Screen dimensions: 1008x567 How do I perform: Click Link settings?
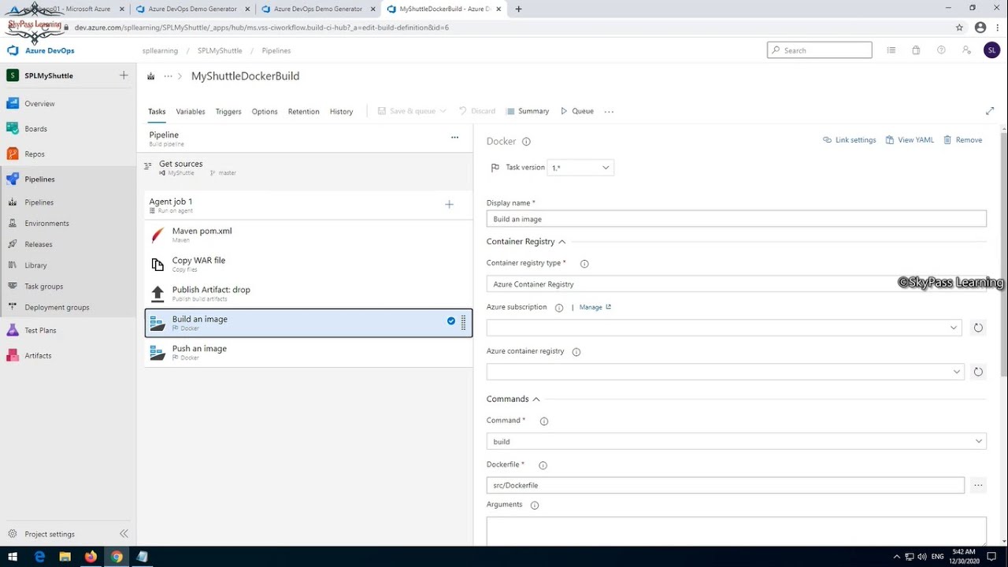tap(850, 140)
